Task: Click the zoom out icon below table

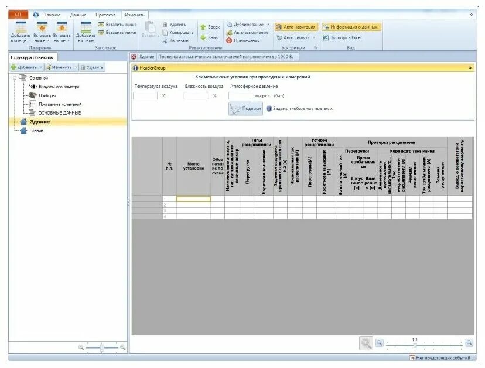Action: pos(379,343)
